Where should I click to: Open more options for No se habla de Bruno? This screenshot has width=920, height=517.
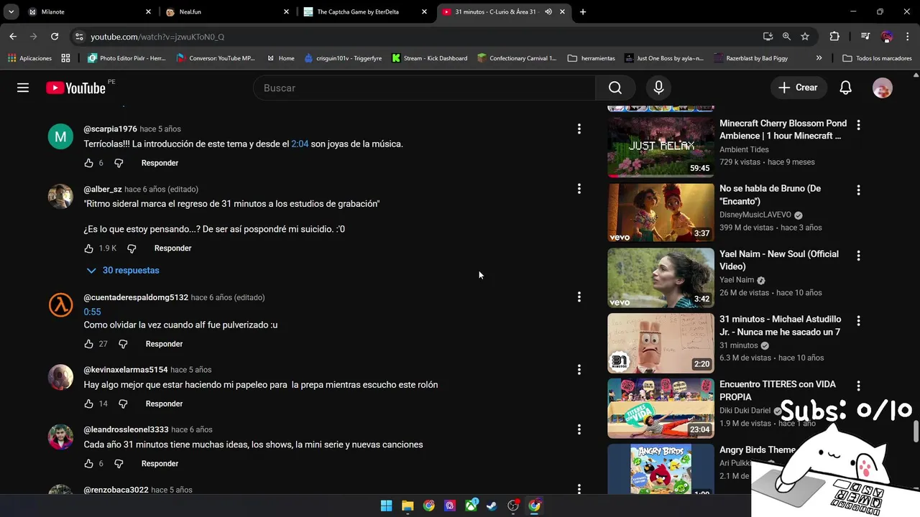(858, 190)
